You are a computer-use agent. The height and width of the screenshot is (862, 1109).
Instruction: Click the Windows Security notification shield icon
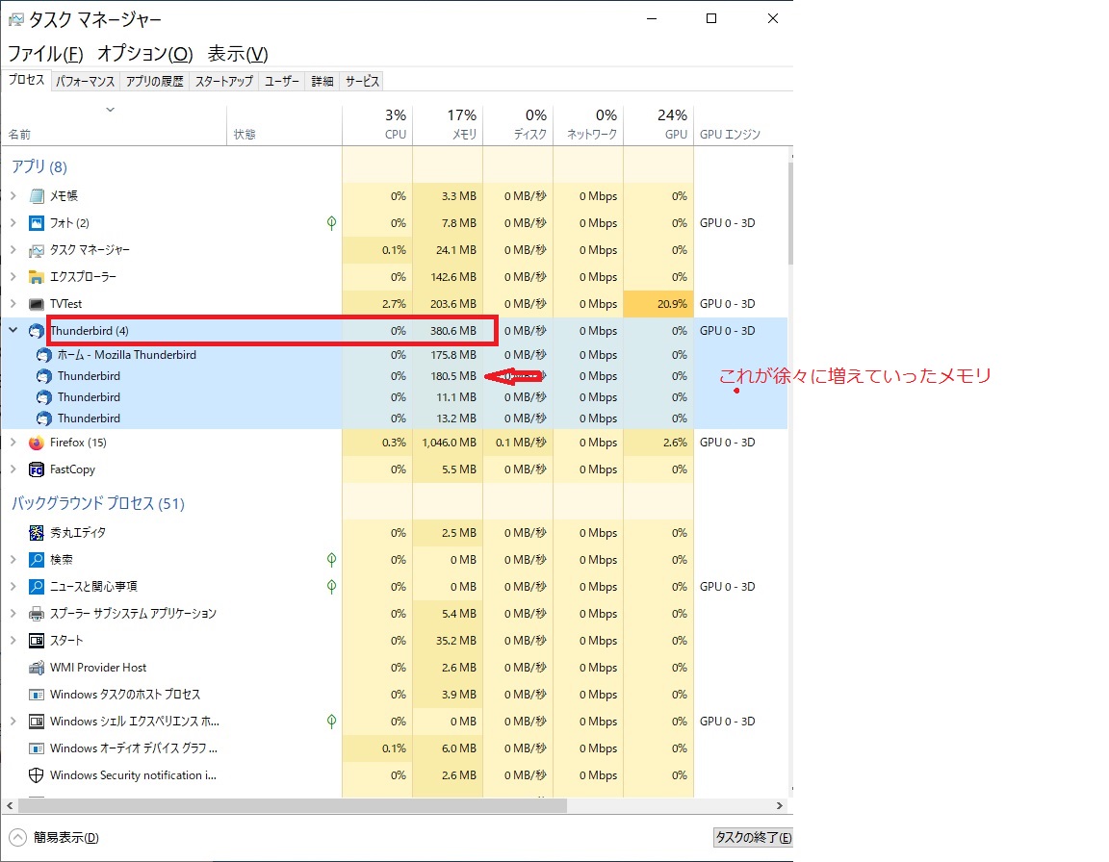click(x=37, y=775)
